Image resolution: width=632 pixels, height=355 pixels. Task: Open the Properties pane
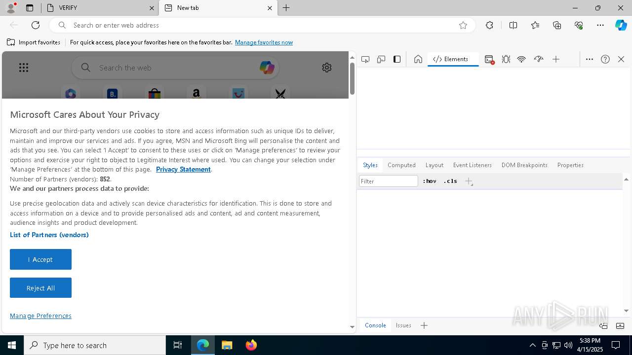pyautogui.click(x=570, y=165)
